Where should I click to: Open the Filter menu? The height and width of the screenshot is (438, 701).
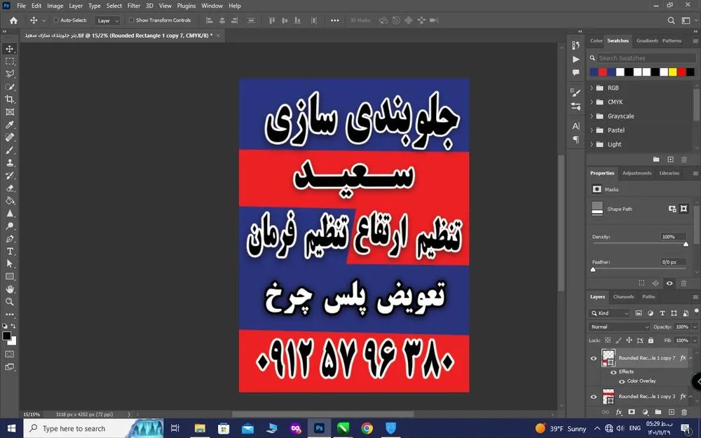click(x=134, y=6)
